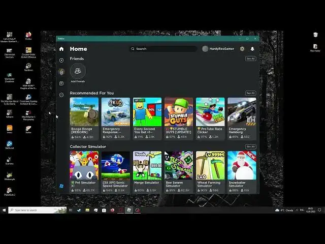Open Booga Booga [REBORN] game card

[84, 118]
